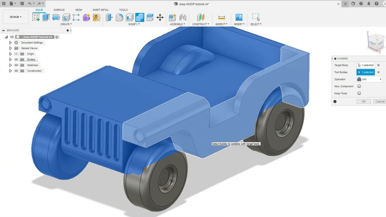Image resolution: width=386 pixels, height=217 pixels.
Task: Open the CREATE dropdown menu
Action: pos(66,24)
